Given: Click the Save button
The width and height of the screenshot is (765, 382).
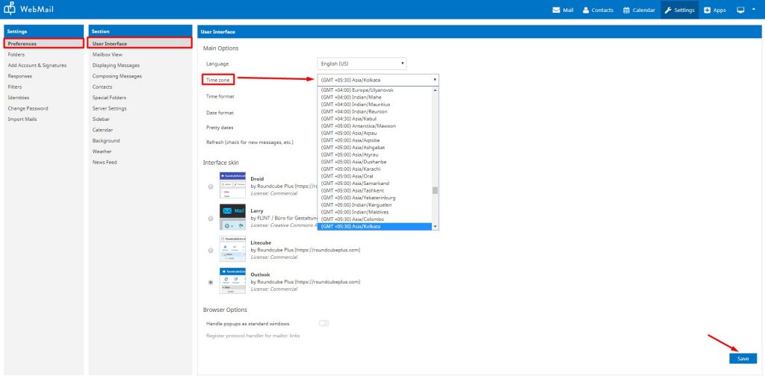Looking at the screenshot, I should tap(742, 359).
